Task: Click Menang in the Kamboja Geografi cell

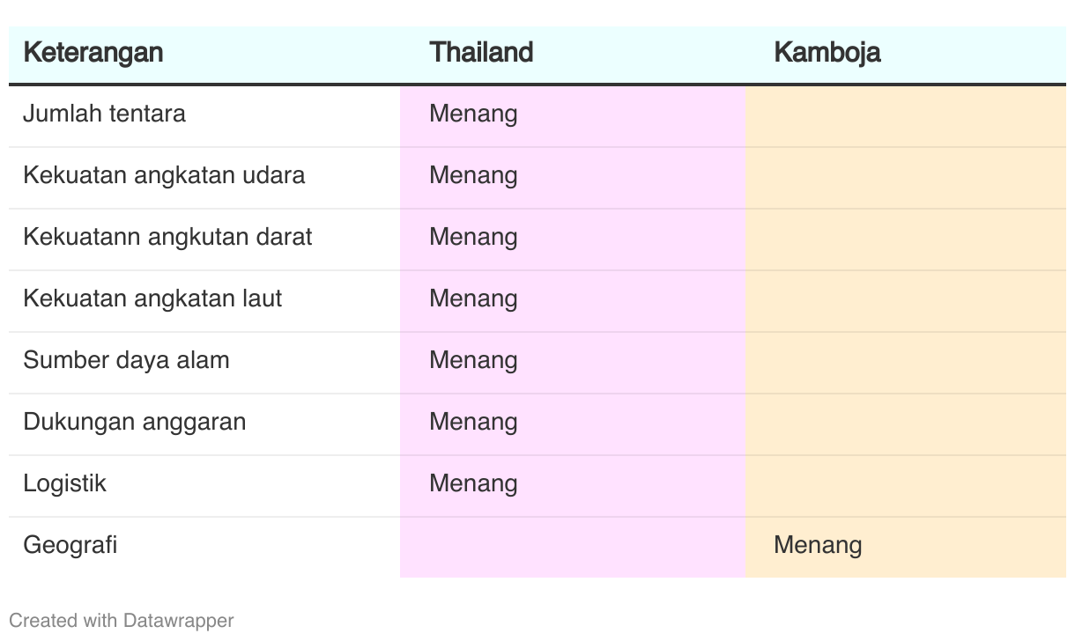Action: [818, 545]
